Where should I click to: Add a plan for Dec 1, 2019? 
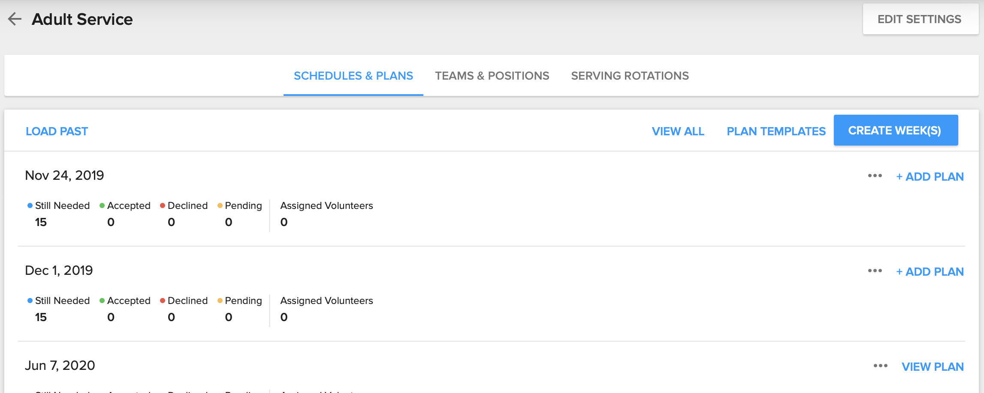930,271
